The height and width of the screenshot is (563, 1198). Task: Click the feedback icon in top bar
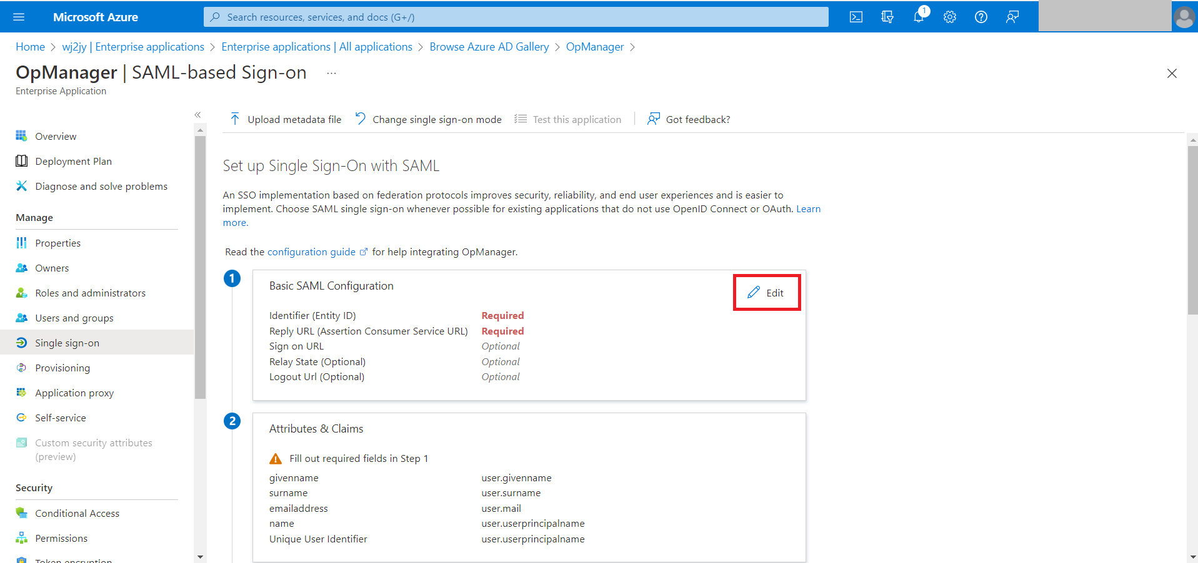(x=1012, y=17)
